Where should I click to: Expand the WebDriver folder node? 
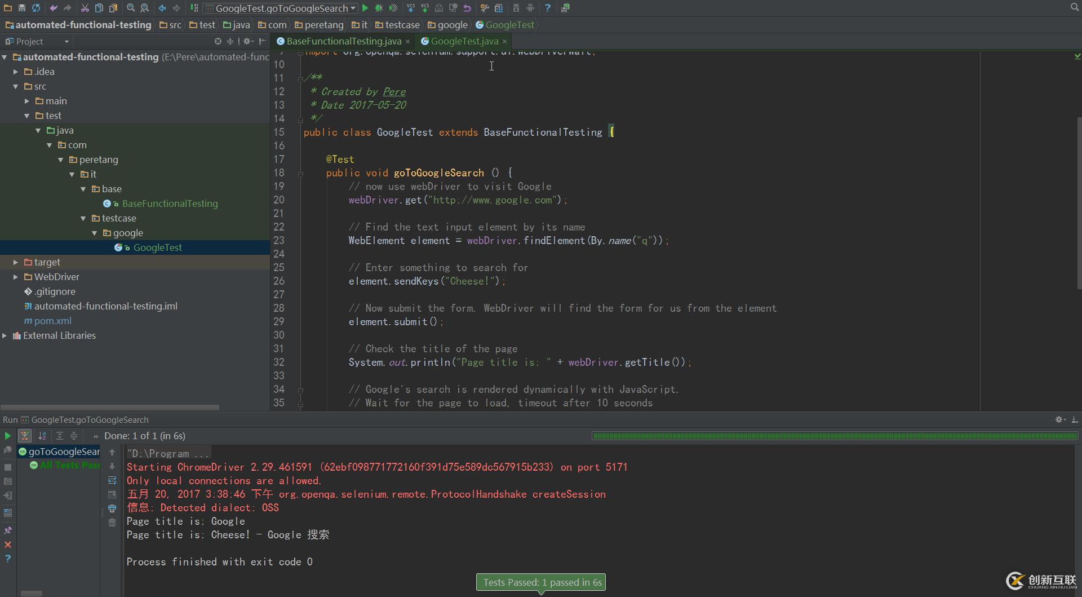click(x=16, y=277)
